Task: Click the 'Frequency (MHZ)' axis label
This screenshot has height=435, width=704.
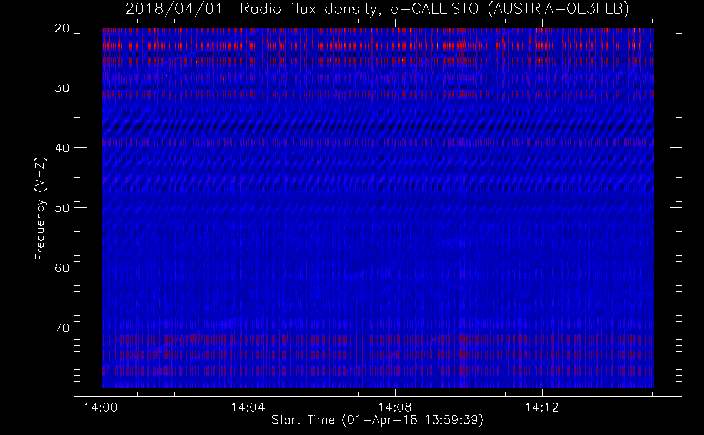Action: point(40,208)
